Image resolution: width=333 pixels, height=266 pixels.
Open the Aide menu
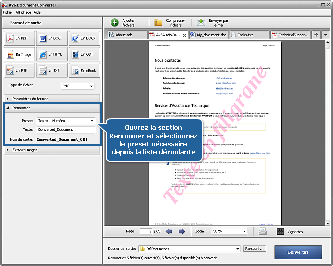coord(37,12)
